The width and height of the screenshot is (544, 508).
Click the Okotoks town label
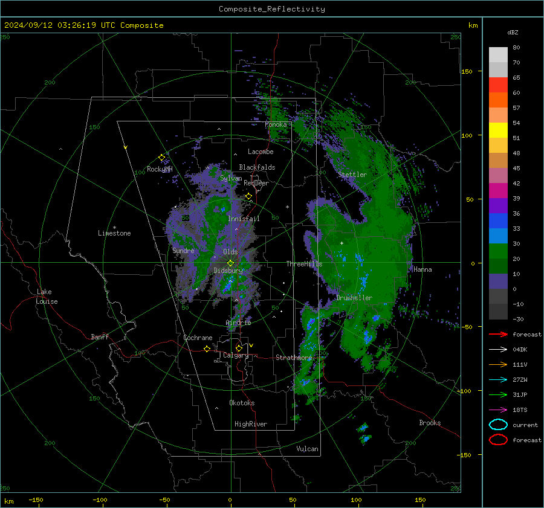(242, 404)
